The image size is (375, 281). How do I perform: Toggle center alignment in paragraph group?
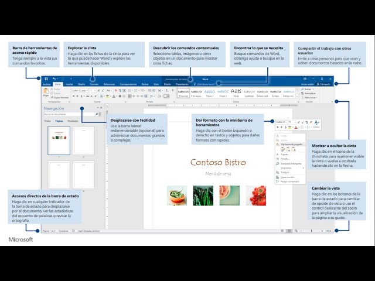coord(134,96)
